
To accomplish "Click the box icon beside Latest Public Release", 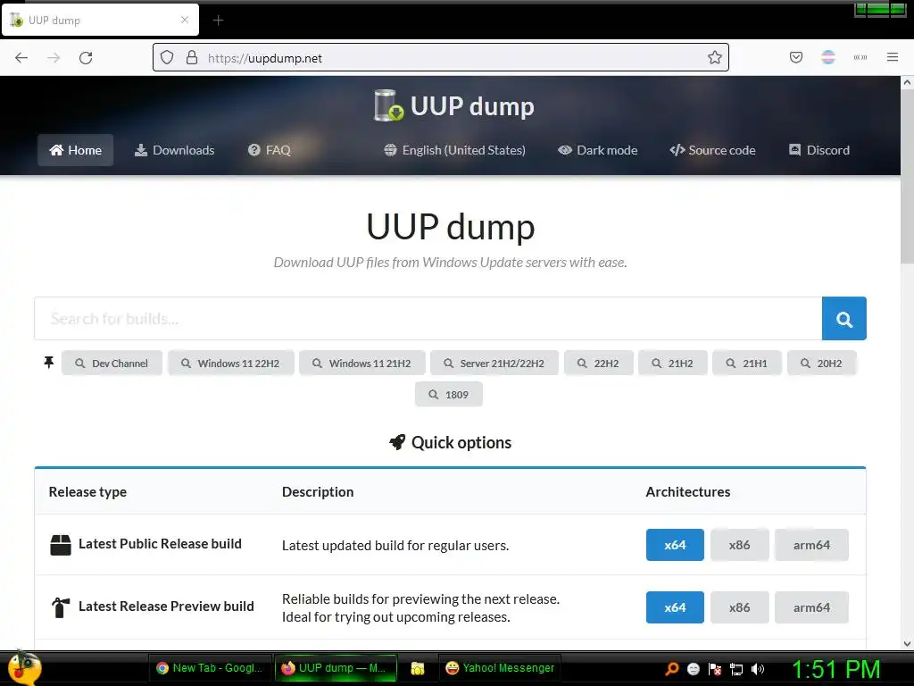I will tap(61, 545).
